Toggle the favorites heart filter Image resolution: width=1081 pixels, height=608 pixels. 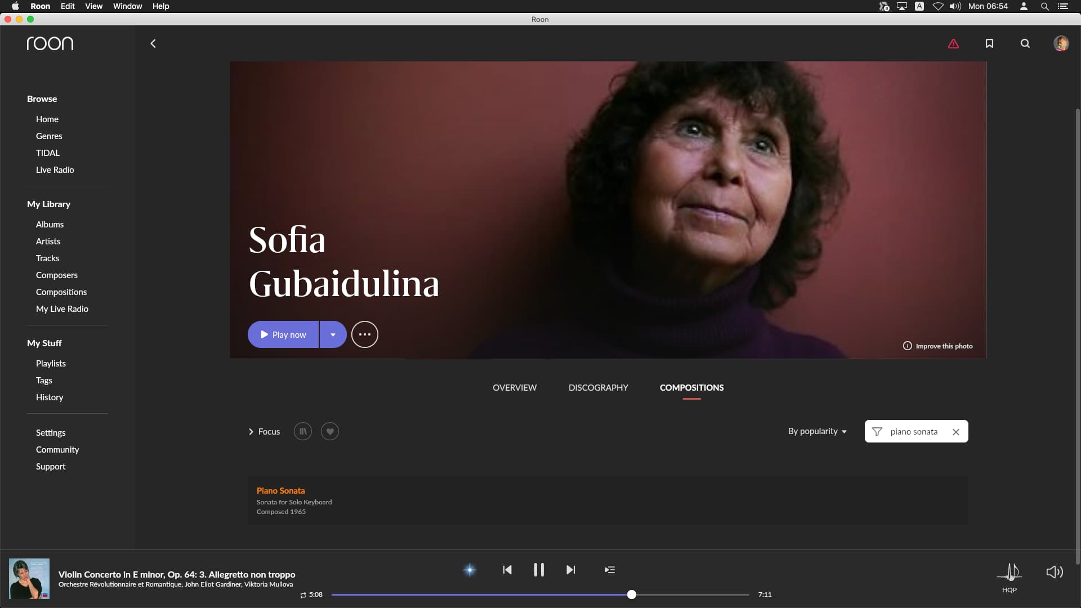pos(330,431)
